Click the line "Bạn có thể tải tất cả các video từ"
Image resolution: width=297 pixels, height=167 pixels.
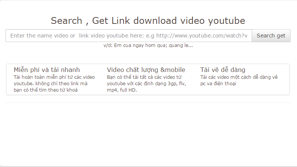click(144, 77)
